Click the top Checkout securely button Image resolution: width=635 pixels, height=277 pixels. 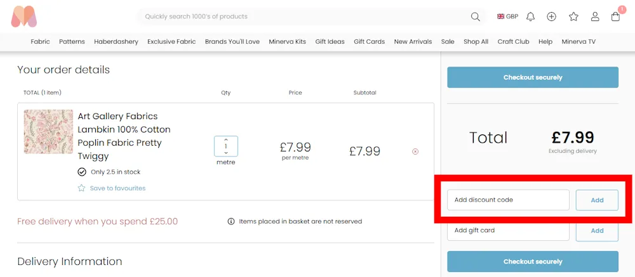pos(533,77)
